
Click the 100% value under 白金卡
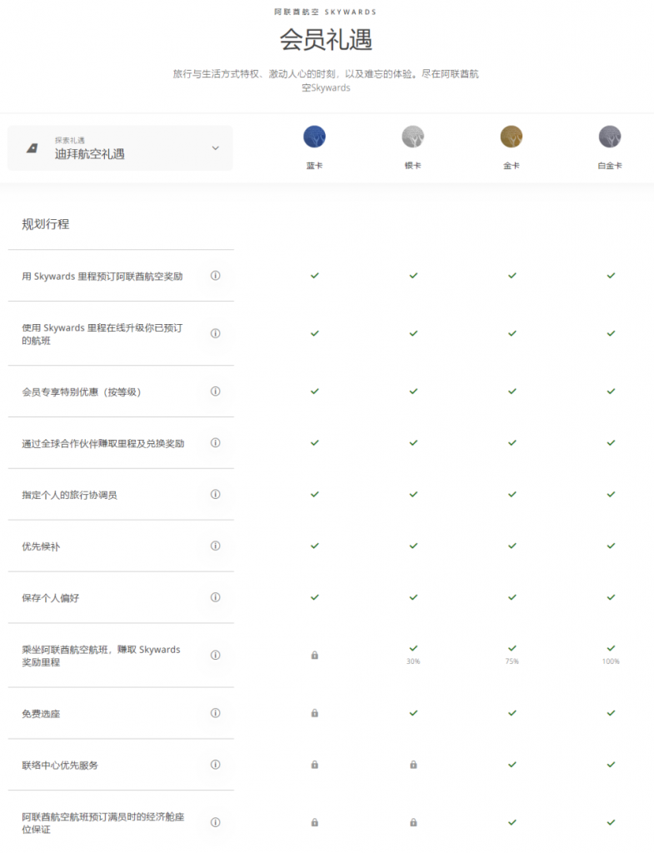(611, 661)
